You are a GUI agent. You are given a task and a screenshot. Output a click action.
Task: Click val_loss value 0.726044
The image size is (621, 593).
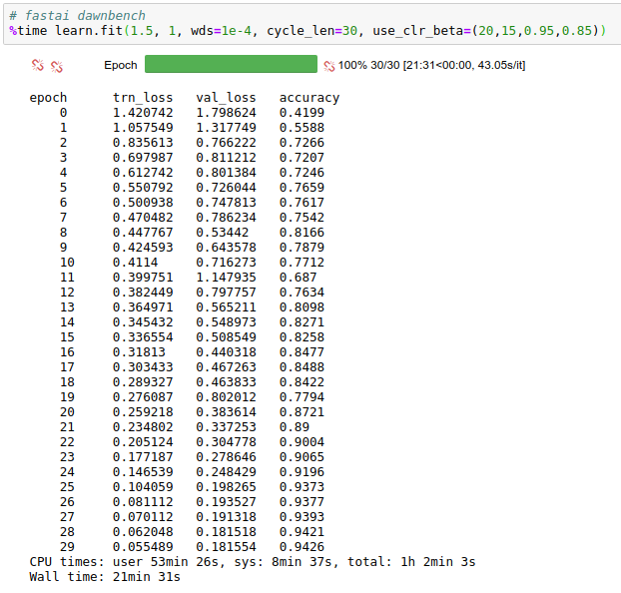point(226,188)
